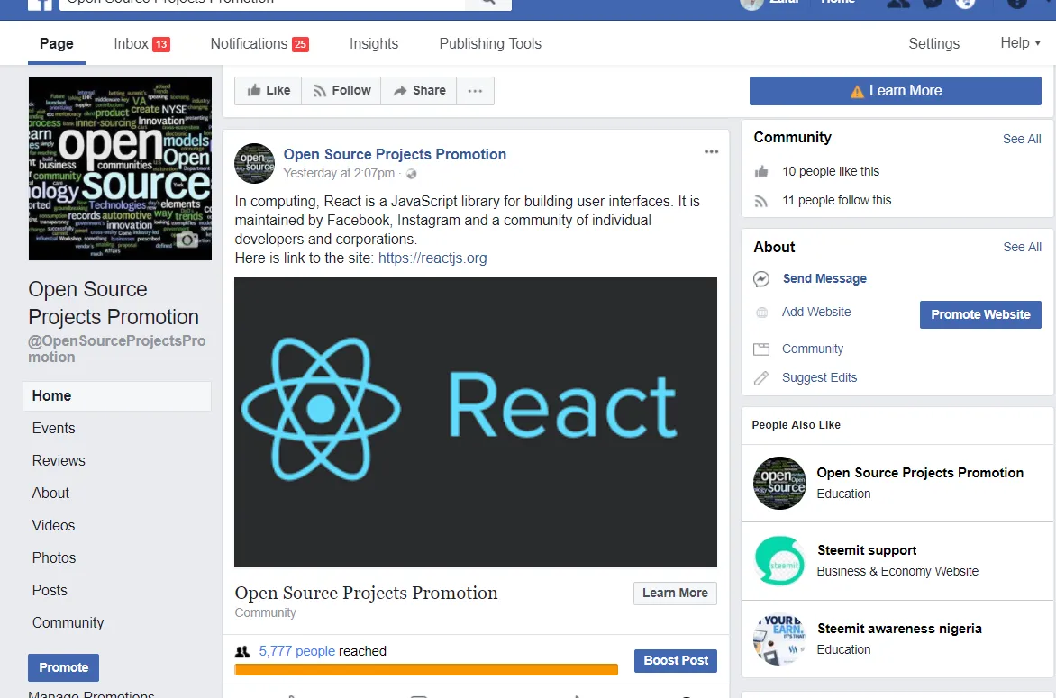
Task: Click See All in the About card
Action: click(1022, 247)
